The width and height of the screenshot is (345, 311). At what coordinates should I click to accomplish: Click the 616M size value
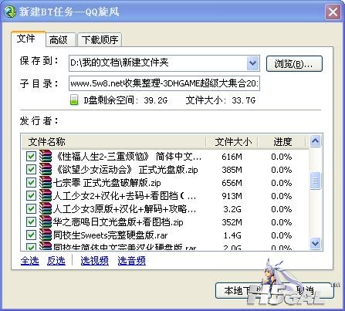click(x=232, y=157)
